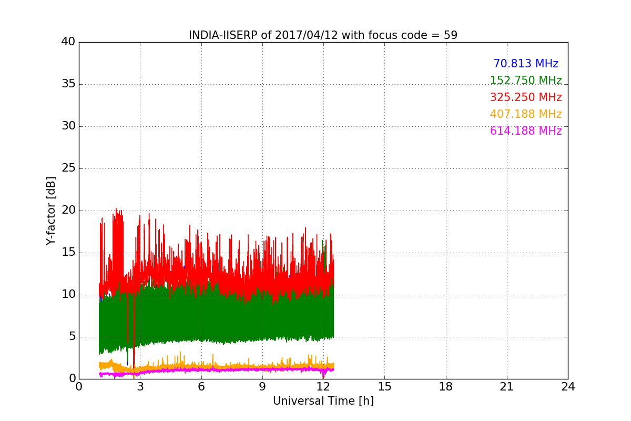Click the x-axis tick label 18
631x421 pixels.
[446, 387]
